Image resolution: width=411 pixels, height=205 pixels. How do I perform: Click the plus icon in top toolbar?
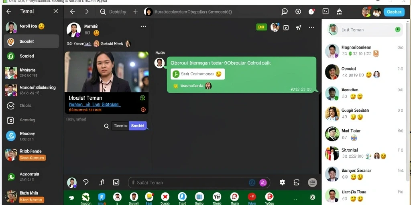[135, 12]
